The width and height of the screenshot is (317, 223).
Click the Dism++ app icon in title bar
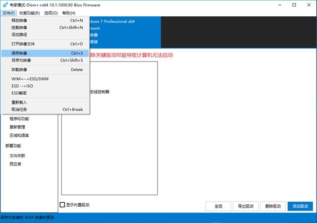click(5, 5)
